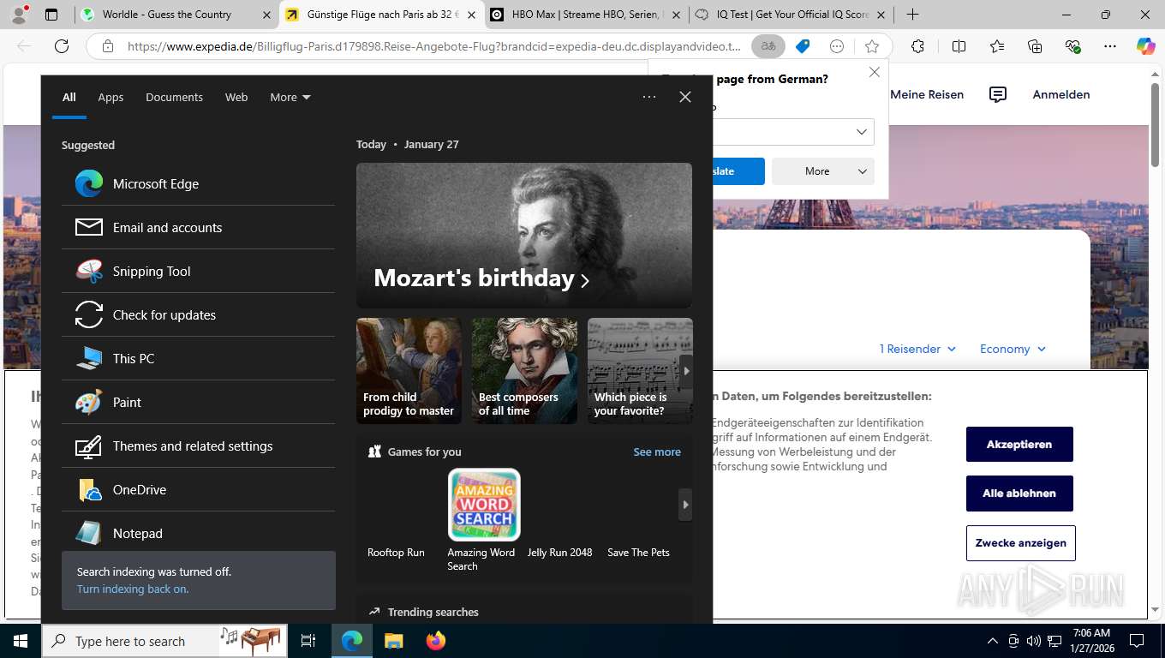1165x658 pixels.
Task: Open This PC from suggestions
Action: [198, 358]
